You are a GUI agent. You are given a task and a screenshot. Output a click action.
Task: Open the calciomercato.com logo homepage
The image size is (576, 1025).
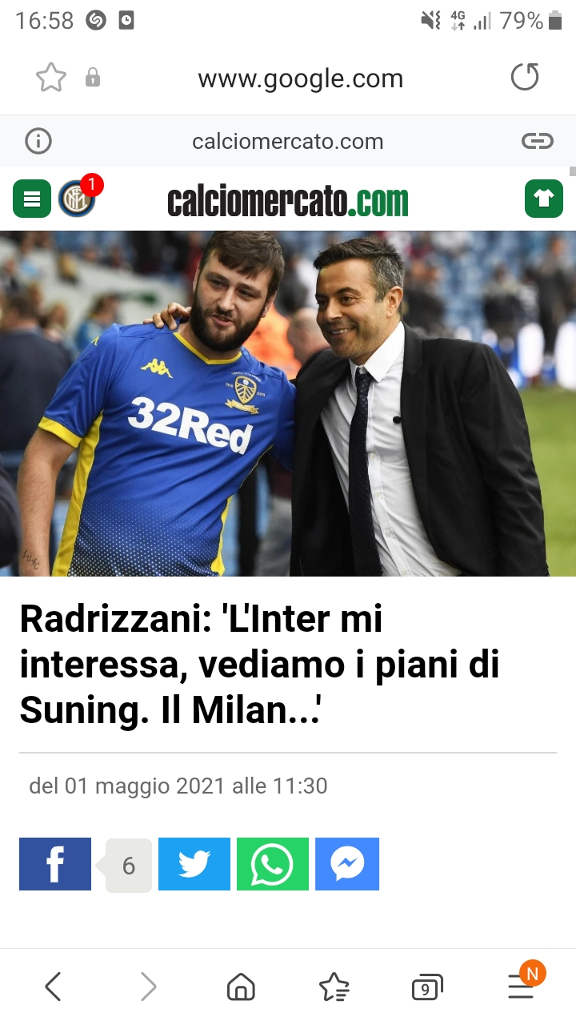point(288,200)
